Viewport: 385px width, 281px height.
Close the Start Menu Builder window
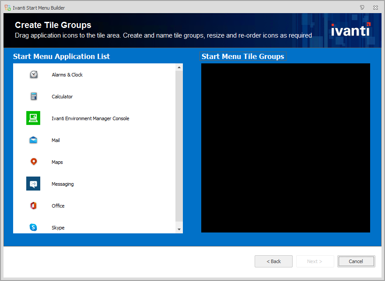(x=375, y=7)
